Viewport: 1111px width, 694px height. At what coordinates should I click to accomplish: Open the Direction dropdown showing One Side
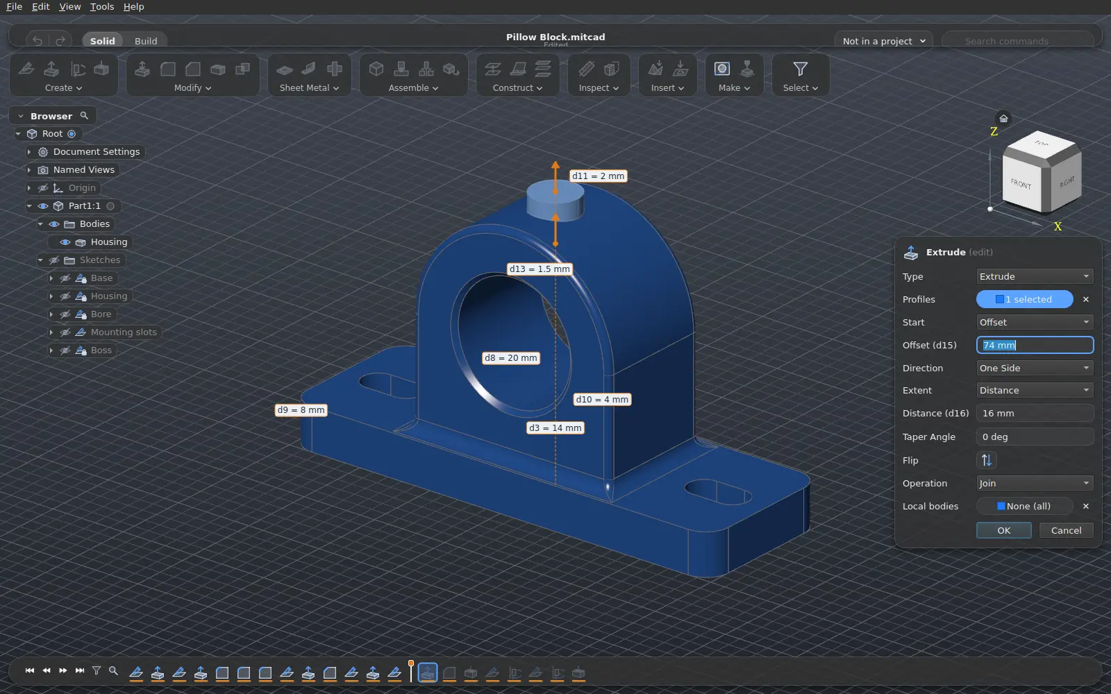1035,368
